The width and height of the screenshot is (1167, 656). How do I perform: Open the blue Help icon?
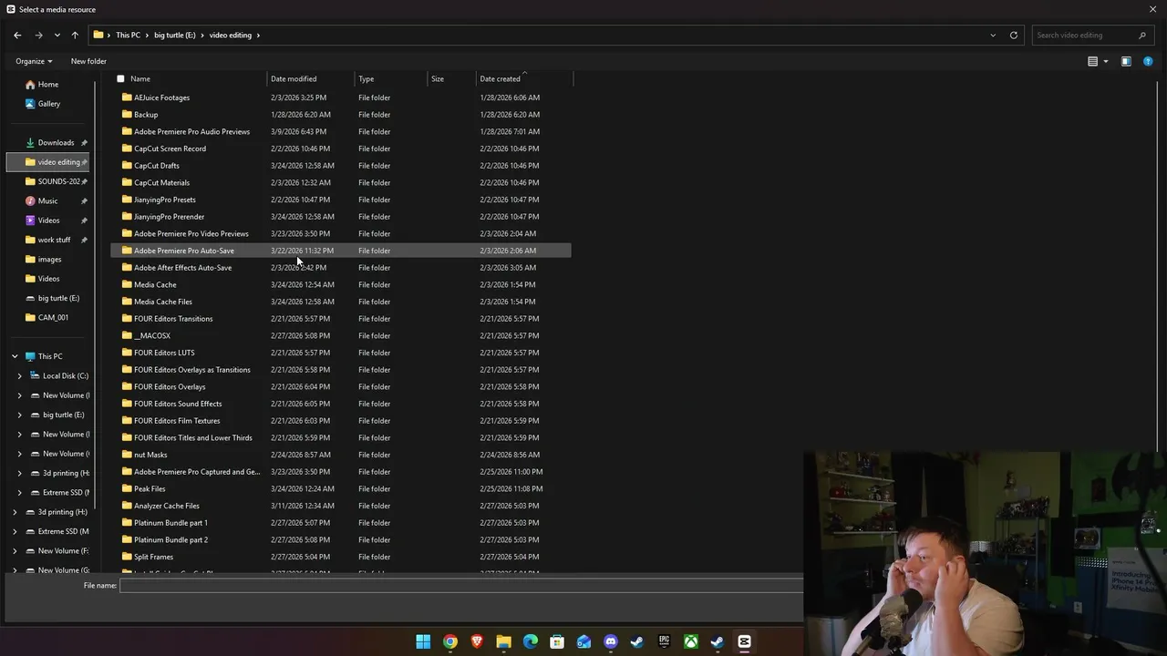pos(1148,61)
